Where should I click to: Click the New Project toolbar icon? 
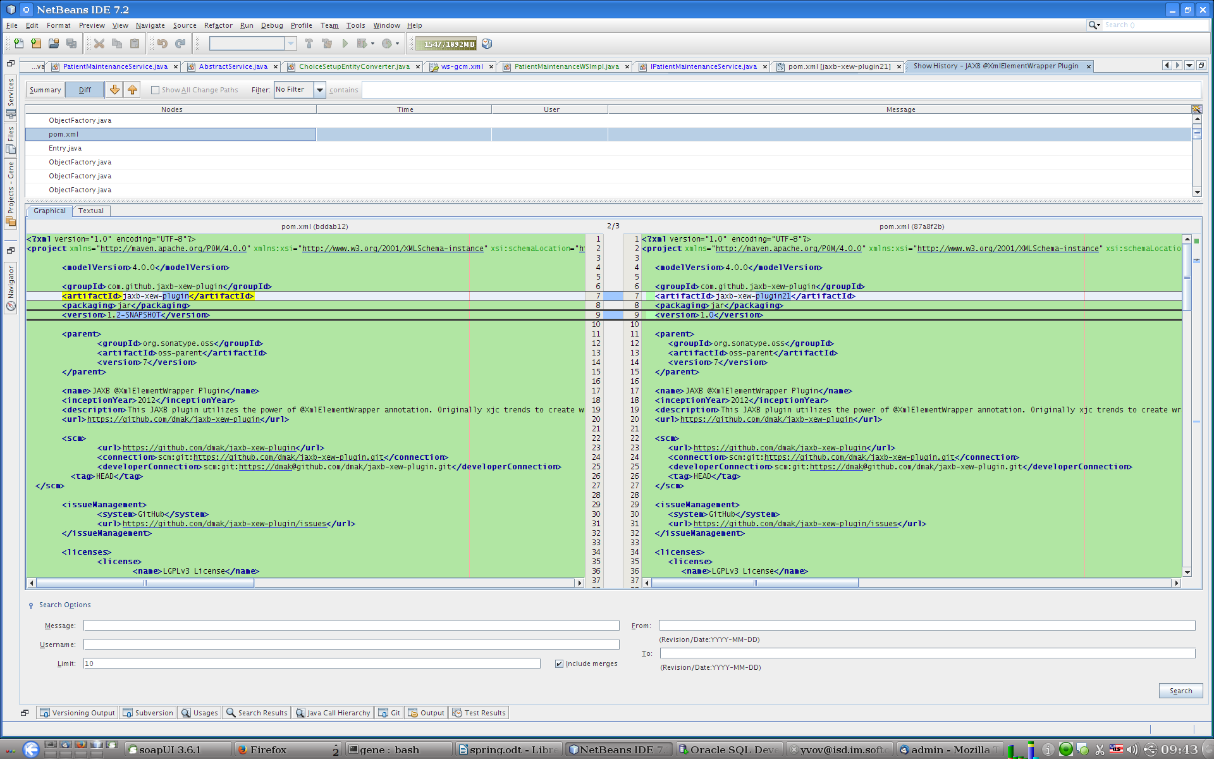36,44
